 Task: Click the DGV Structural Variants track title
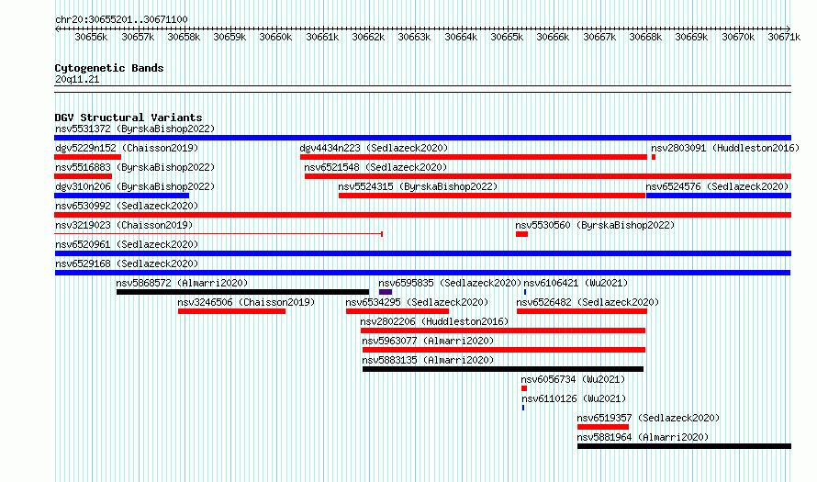[129, 118]
